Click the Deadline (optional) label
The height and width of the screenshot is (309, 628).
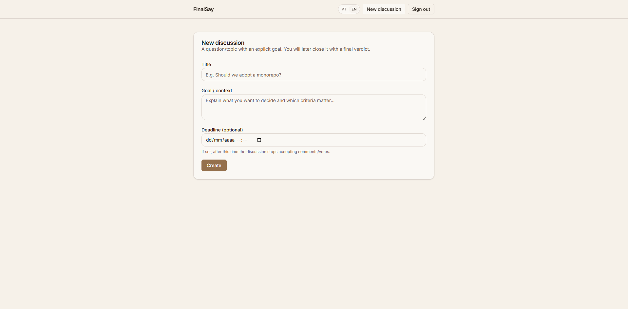coord(222,130)
